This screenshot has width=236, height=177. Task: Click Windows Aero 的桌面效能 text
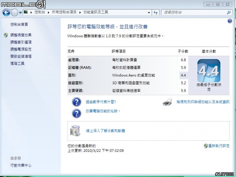133,75
